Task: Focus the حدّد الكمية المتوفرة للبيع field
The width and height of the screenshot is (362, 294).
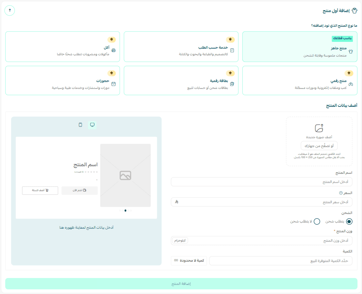Action: tap(281, 261)
